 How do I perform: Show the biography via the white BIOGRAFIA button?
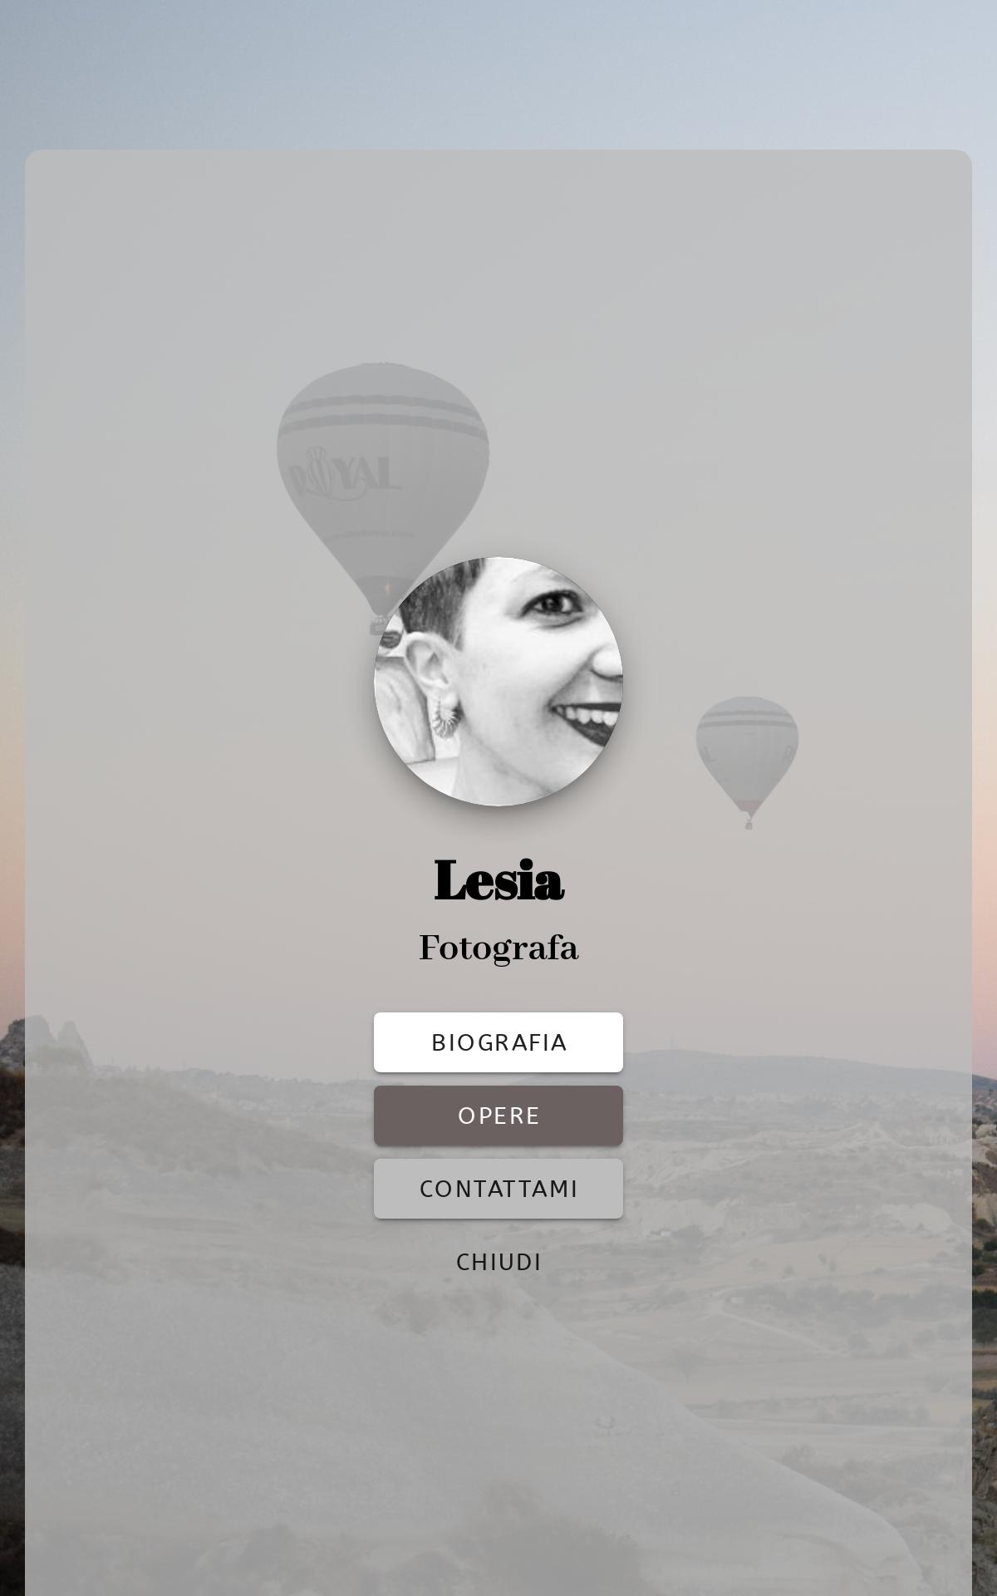(x=498, y=1042)
